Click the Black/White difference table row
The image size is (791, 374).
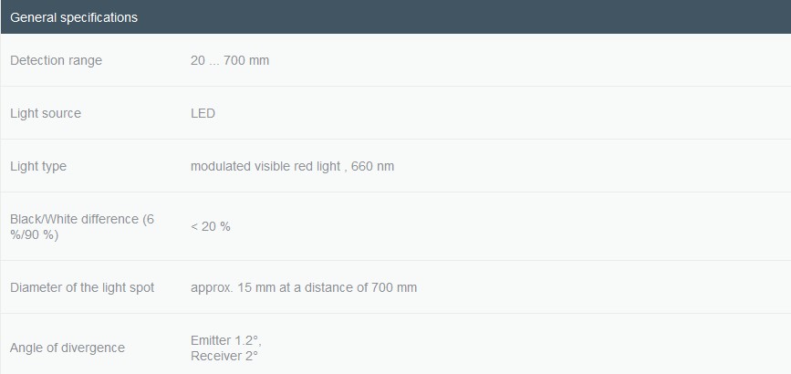click(396, 226)
